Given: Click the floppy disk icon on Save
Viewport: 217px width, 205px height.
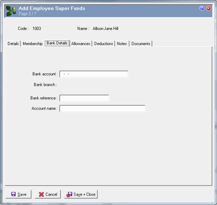Looking at the screenshot, I should [13, 194].
